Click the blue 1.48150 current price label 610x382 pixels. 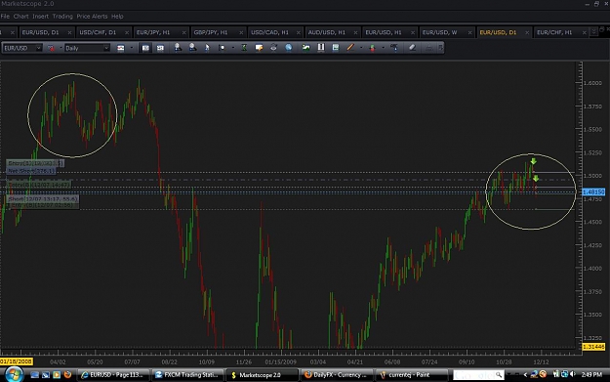(x=593, y=191)
